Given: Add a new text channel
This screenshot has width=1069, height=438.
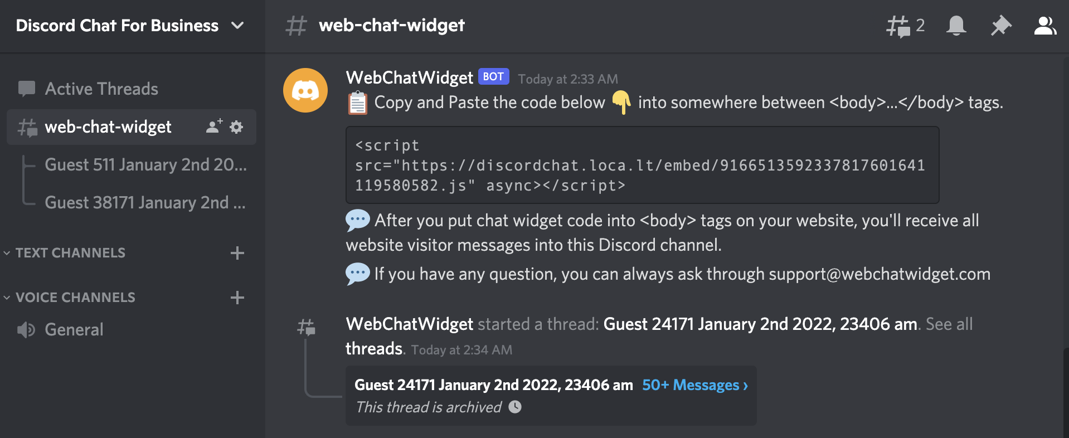Looking at the screenshot, I should pos(237,253).
